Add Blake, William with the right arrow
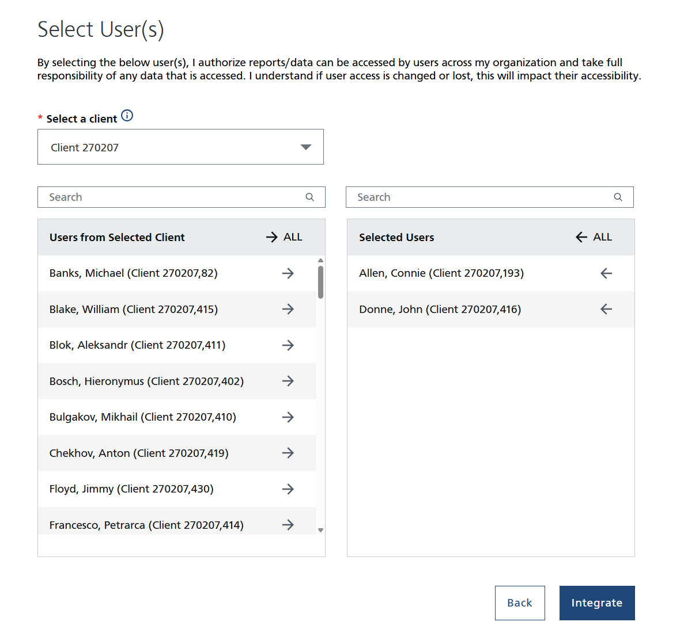 point(288,309)
